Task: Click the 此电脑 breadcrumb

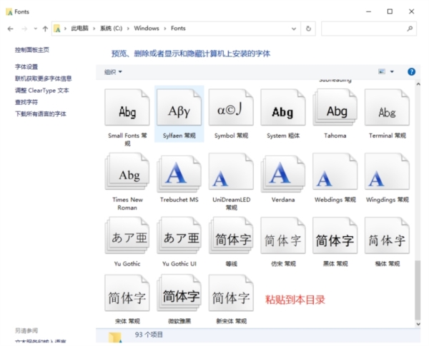Action: (x=79, y=29)
